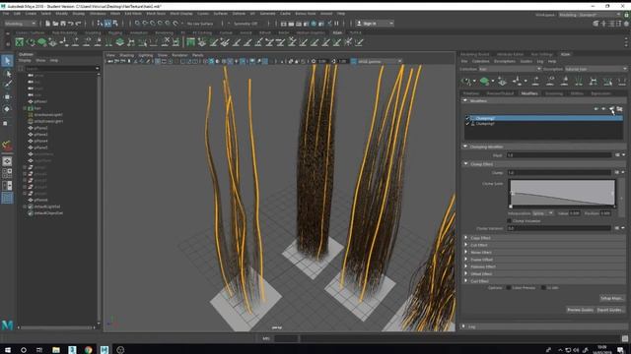Enable the Color Preview checkbox

coord(509,288)
